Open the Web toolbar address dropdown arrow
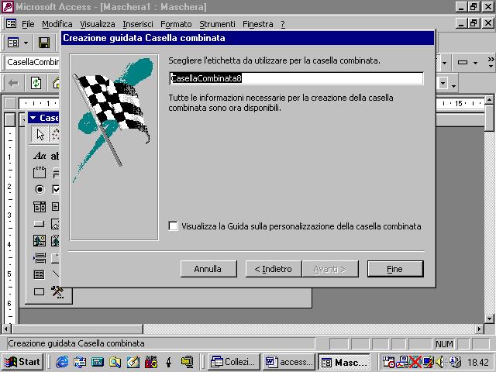Viewport: 496px width, 372px height. (443, 84)
